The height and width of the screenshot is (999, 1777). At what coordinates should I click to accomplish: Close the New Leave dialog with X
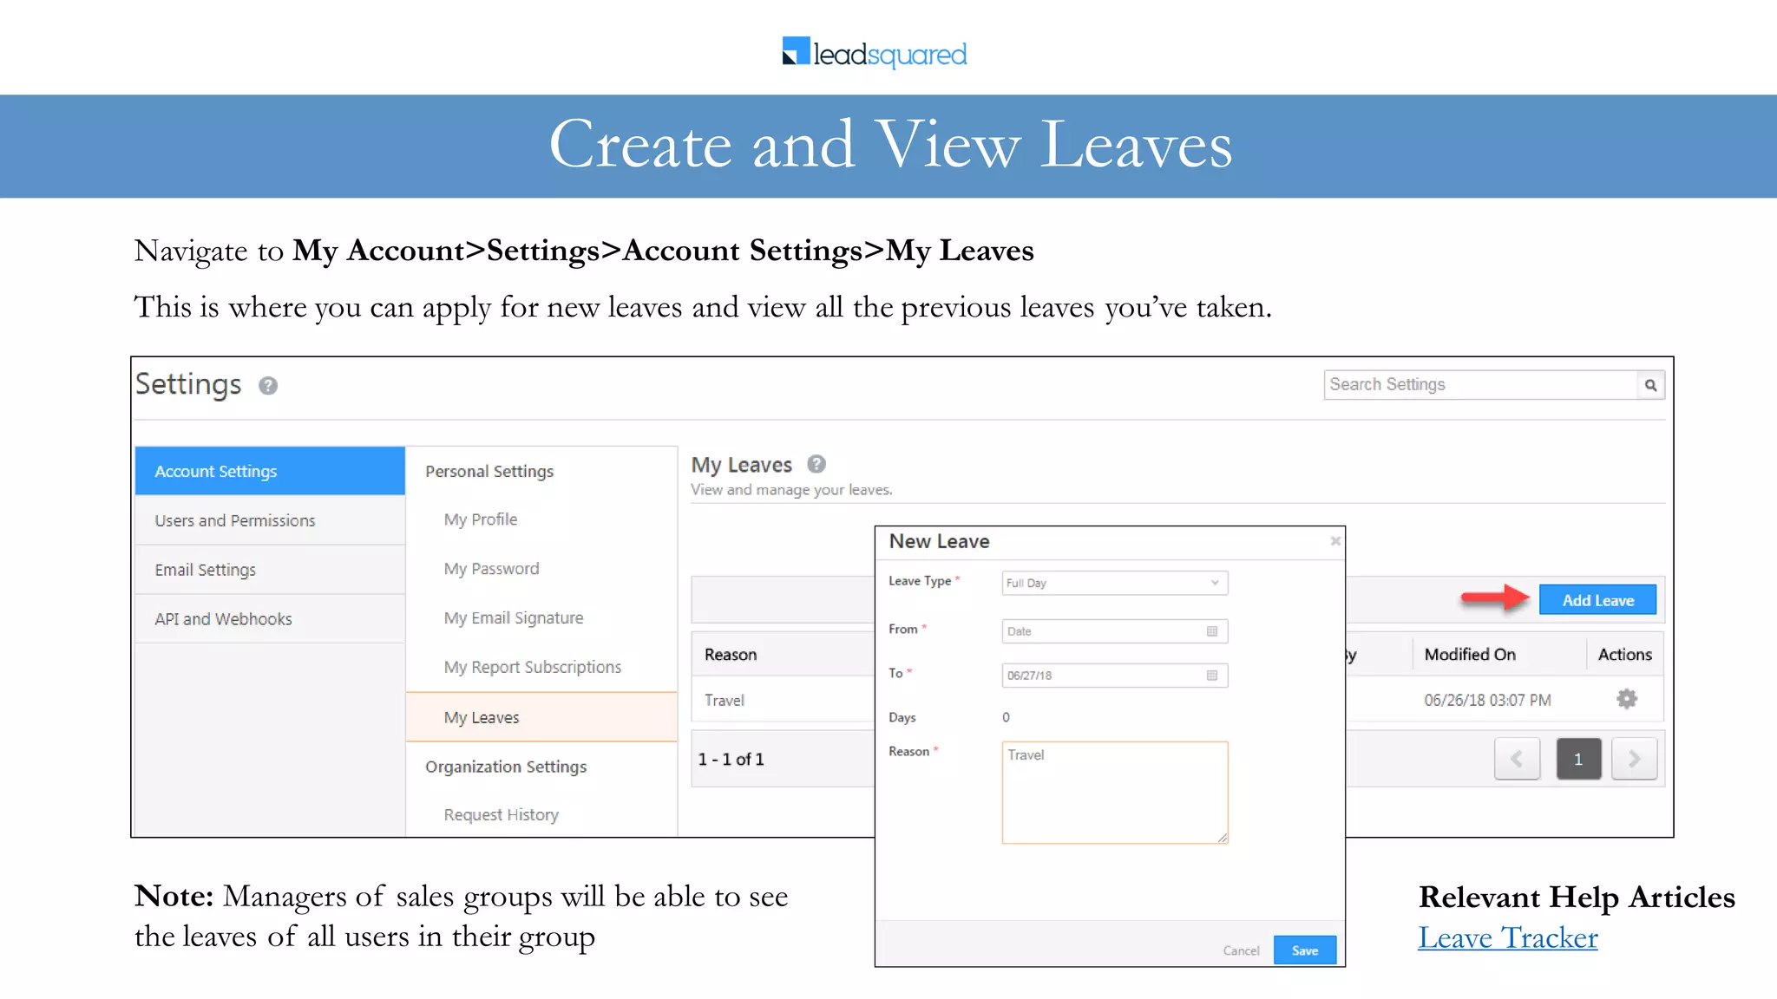1335,541
